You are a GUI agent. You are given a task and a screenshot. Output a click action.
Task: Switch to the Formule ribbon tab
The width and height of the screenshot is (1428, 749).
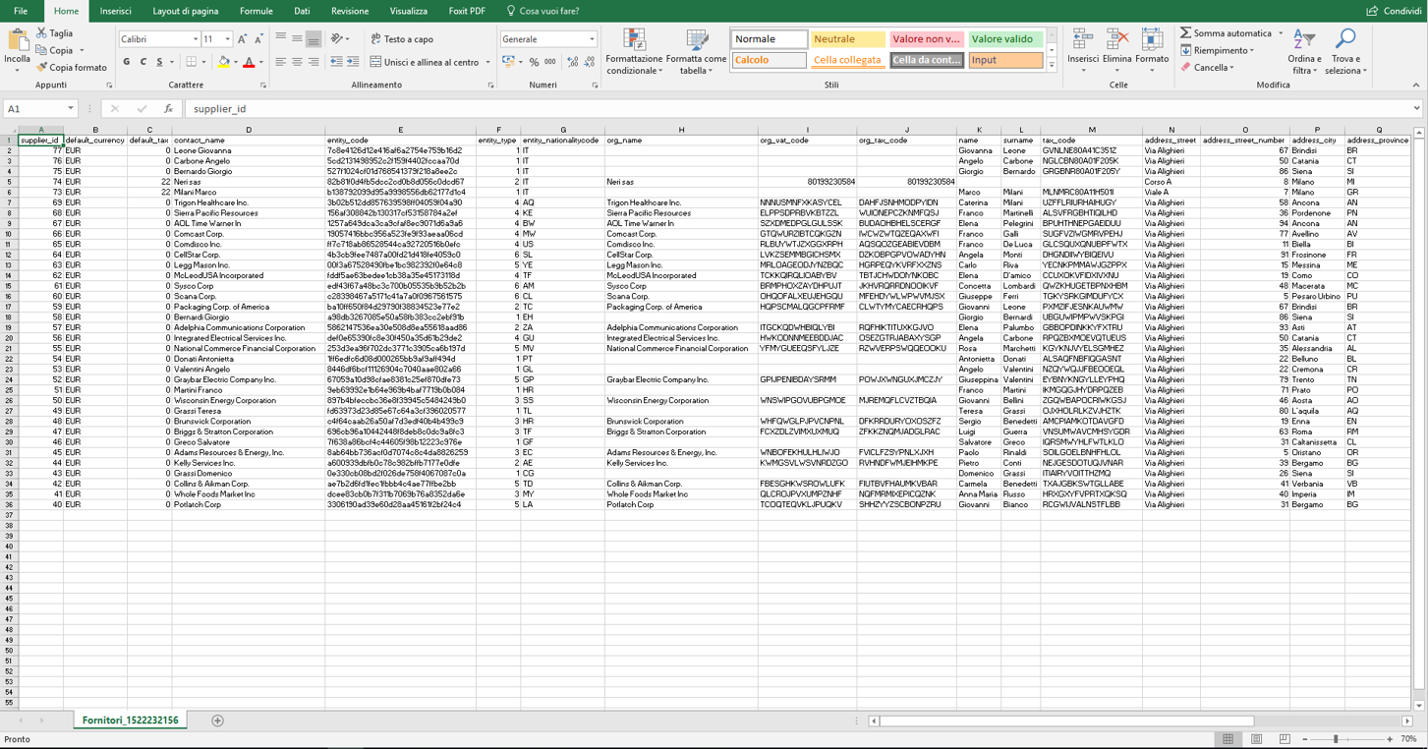[256, 11]
